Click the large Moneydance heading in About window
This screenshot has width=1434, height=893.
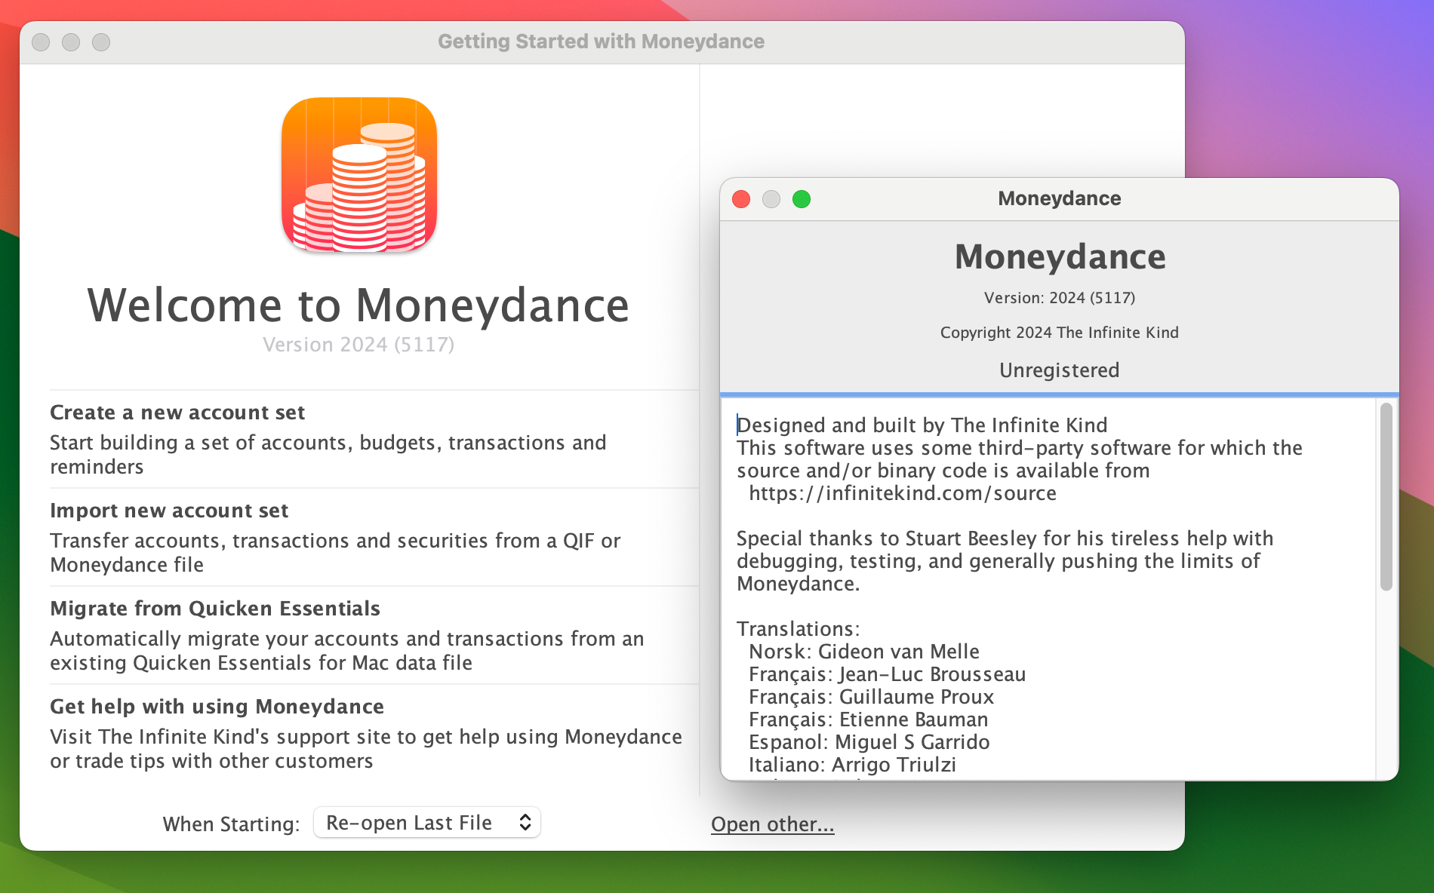[x=1060, y=257]
